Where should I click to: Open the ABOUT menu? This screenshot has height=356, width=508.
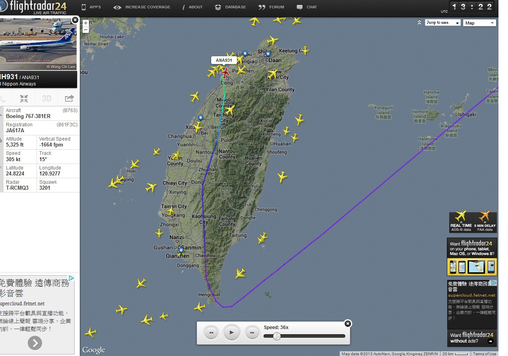[x=192, y=7]
